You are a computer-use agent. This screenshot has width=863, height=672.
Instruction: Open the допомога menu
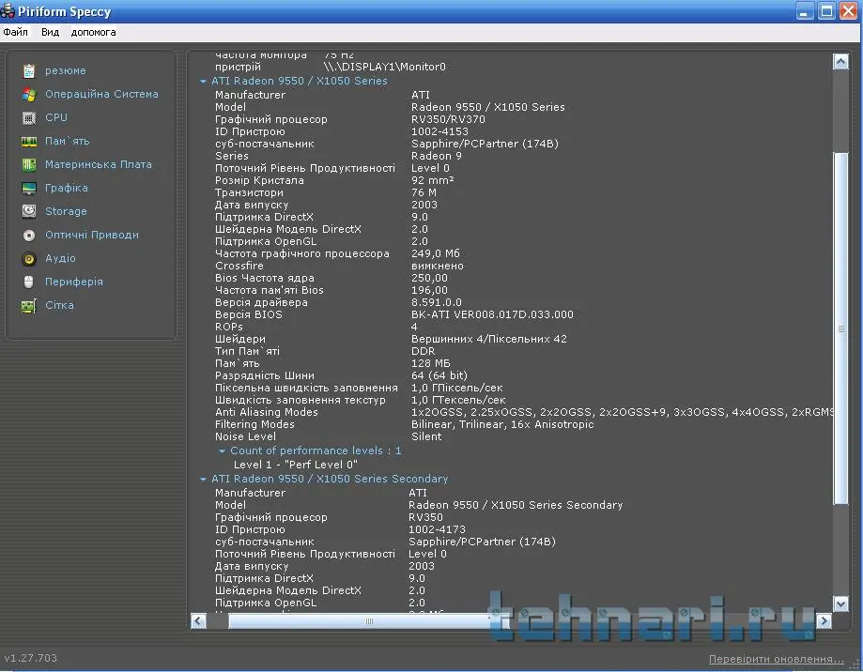point(94,32)
